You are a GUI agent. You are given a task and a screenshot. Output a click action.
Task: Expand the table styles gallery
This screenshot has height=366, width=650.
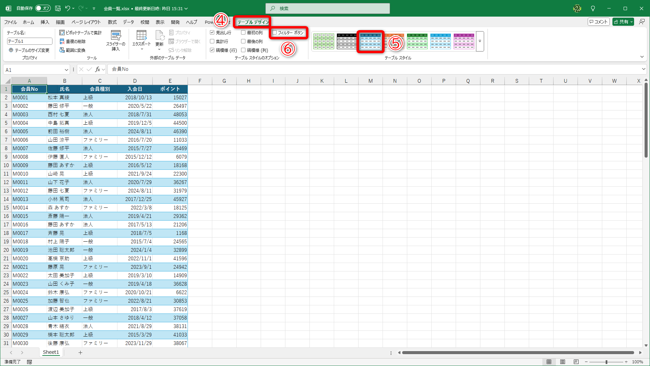[480, 41]
